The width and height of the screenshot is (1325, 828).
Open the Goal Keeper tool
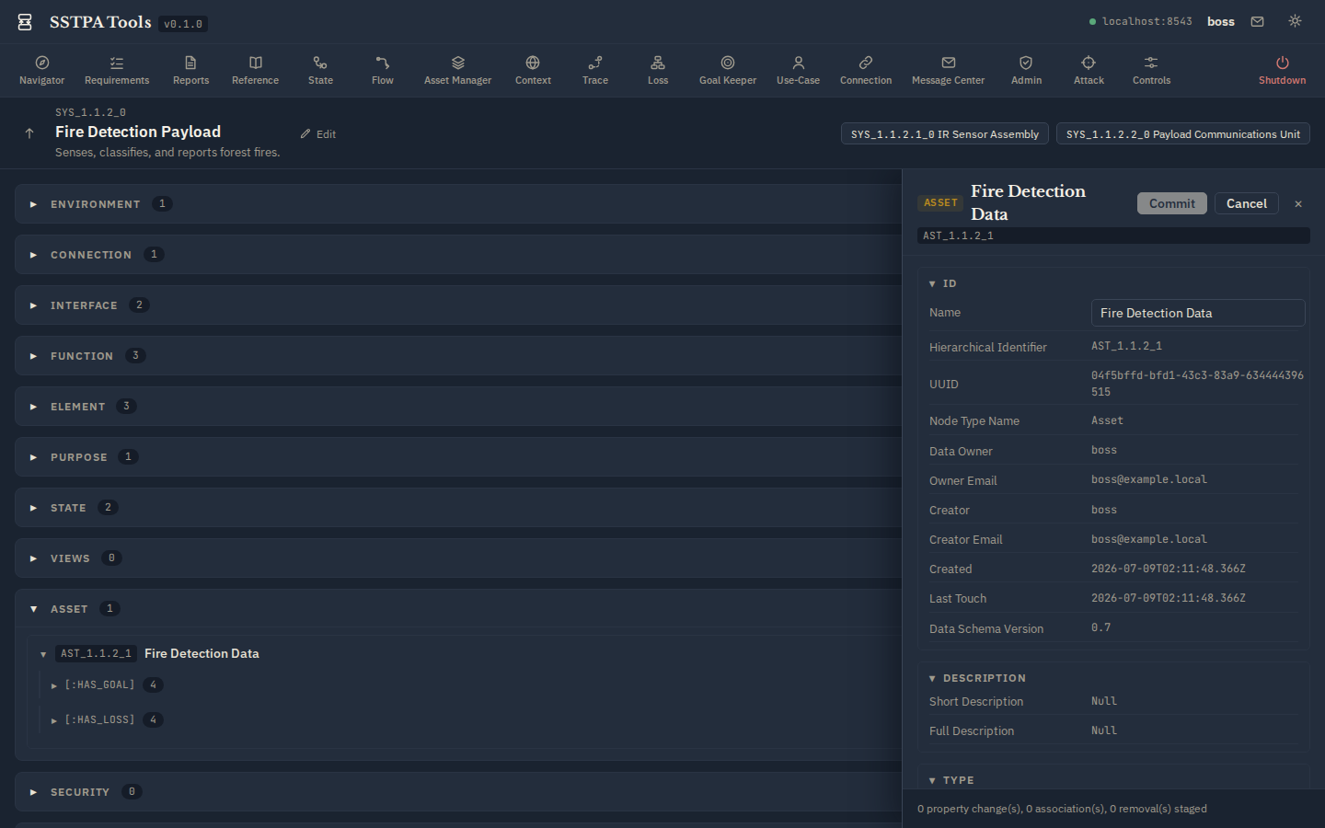click(728, 70)
